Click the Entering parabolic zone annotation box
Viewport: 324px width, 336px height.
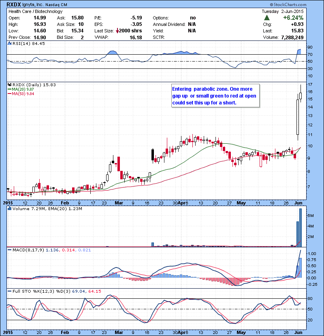click(215, 96)
